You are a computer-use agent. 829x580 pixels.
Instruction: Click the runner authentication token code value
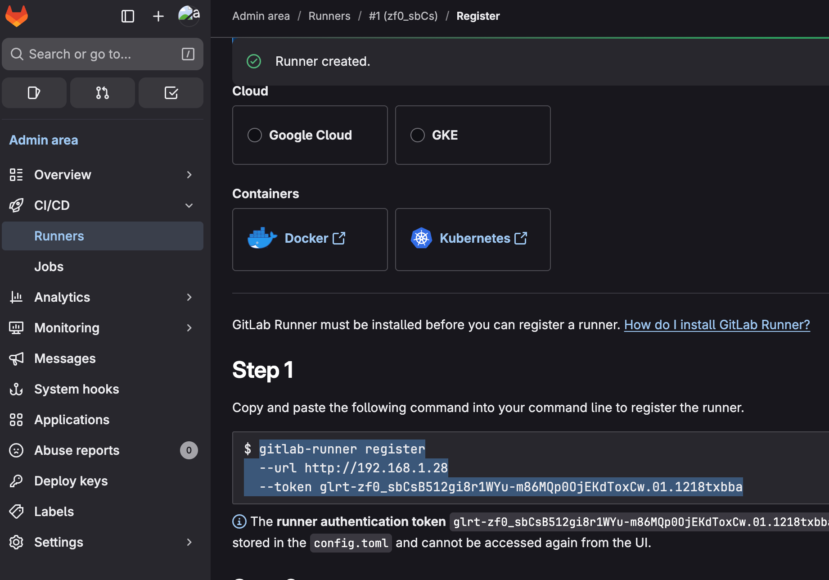[x=640, y=522]
